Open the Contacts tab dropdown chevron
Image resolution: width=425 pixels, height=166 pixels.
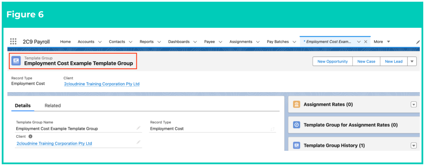[x=130, y=42]
